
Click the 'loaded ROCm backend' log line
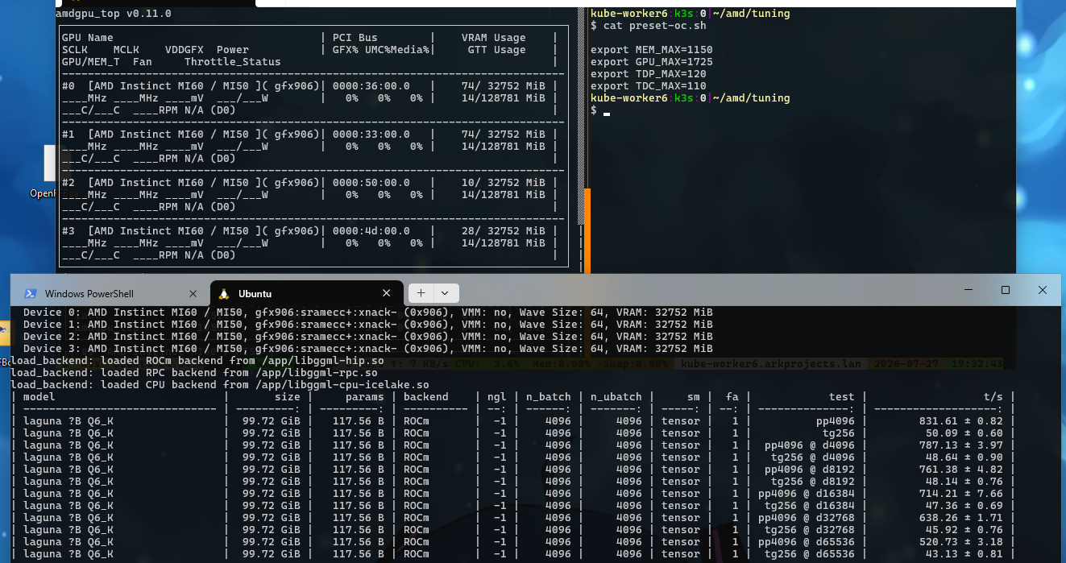pyautogui.click(x=197, y=361)
